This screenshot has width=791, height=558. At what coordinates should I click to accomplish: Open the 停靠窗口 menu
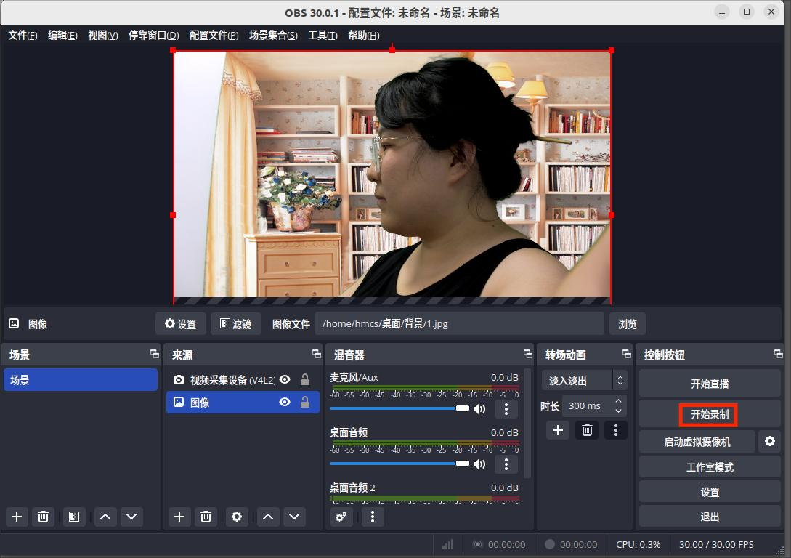154,36
